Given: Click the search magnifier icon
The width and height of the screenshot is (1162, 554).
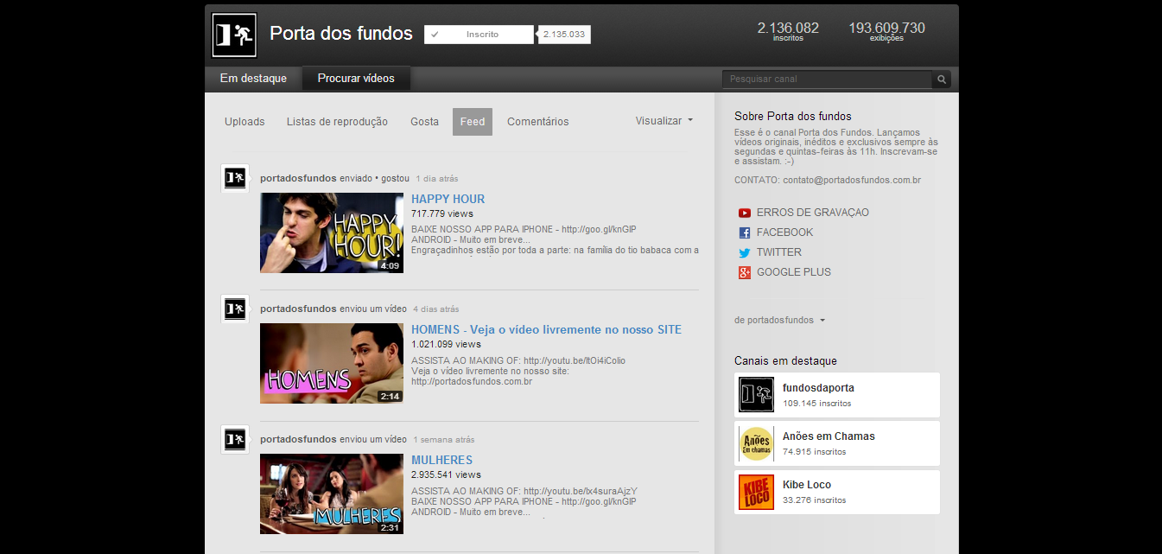Looking at the screenshot, I should click(942, 80).
